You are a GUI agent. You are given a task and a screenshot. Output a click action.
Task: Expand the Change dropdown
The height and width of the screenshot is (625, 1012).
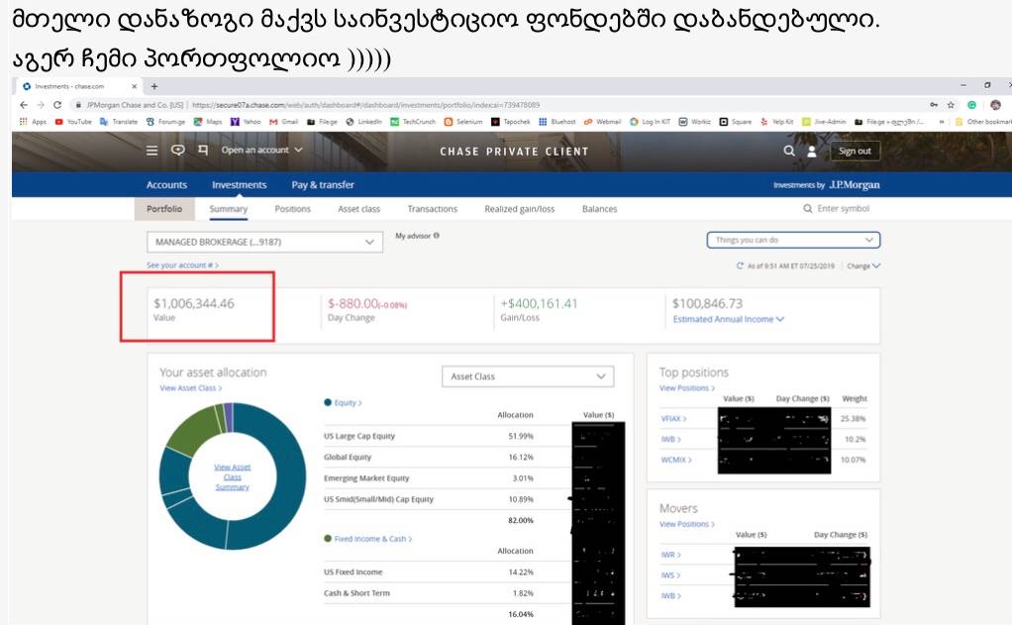[863, 266]
